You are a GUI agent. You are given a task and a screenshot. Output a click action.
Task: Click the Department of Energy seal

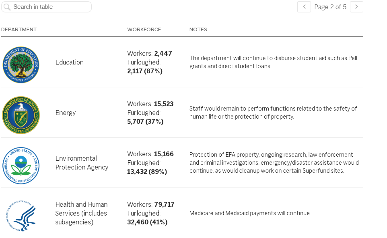(x=21, y=115)
